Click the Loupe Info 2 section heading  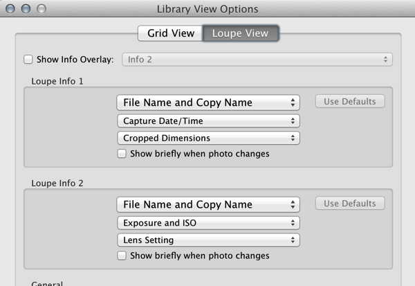pyautogui.click(x=57, y=183)
